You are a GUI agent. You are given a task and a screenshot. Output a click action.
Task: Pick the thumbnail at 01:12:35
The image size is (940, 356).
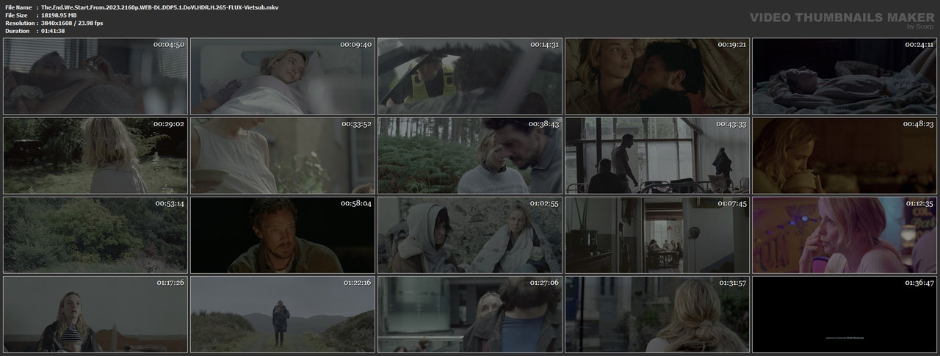(x=845, y=235)
